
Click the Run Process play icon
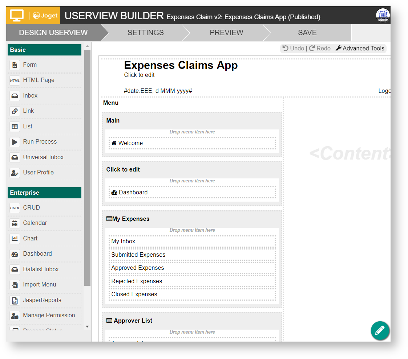[15, 142]
